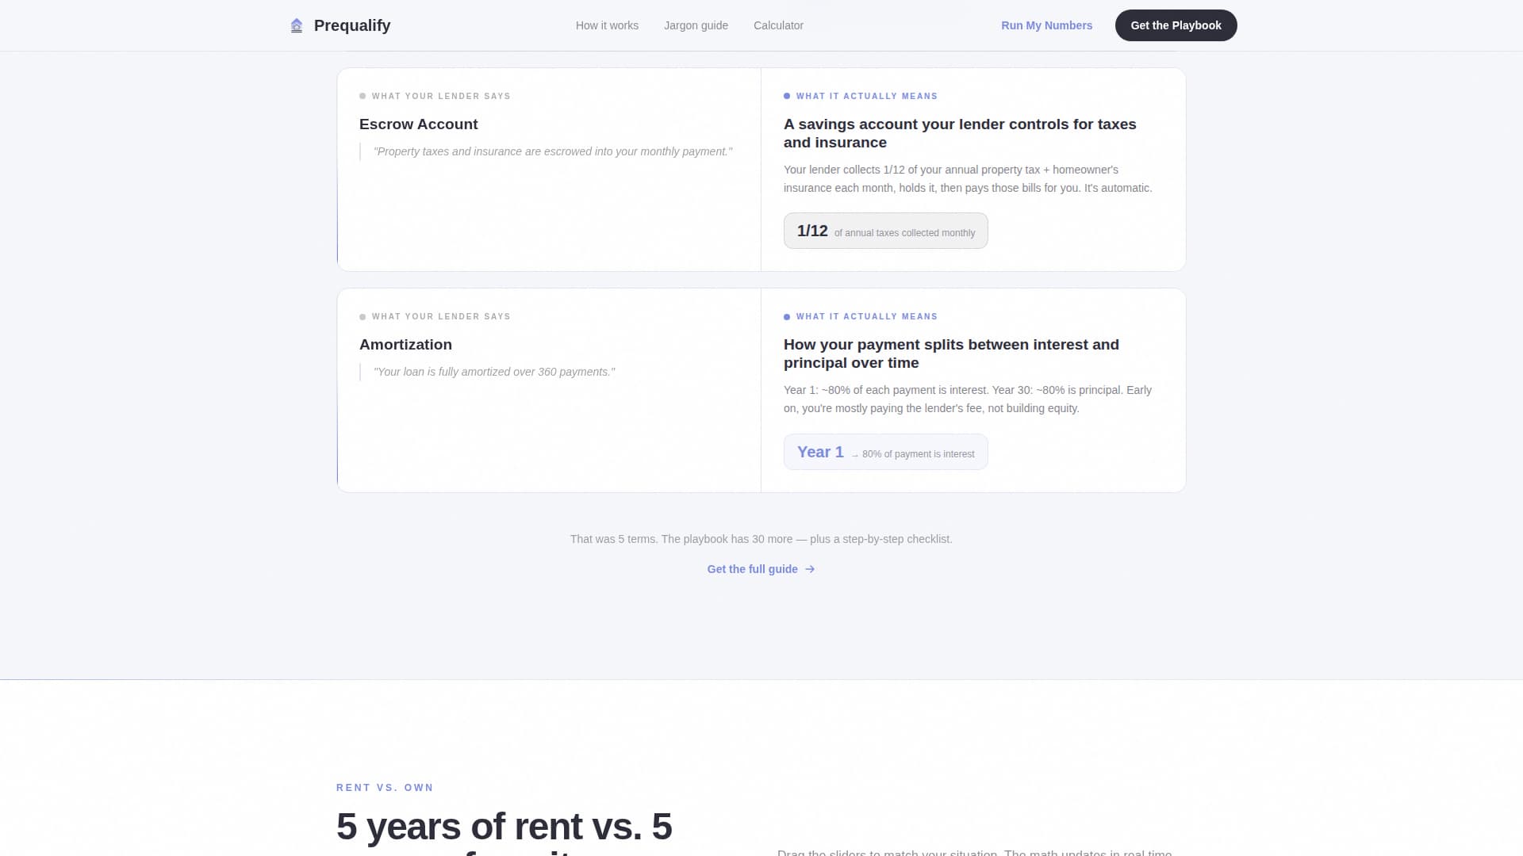
Task: Click the Run My Numbers link
Action: point(1046,25)
